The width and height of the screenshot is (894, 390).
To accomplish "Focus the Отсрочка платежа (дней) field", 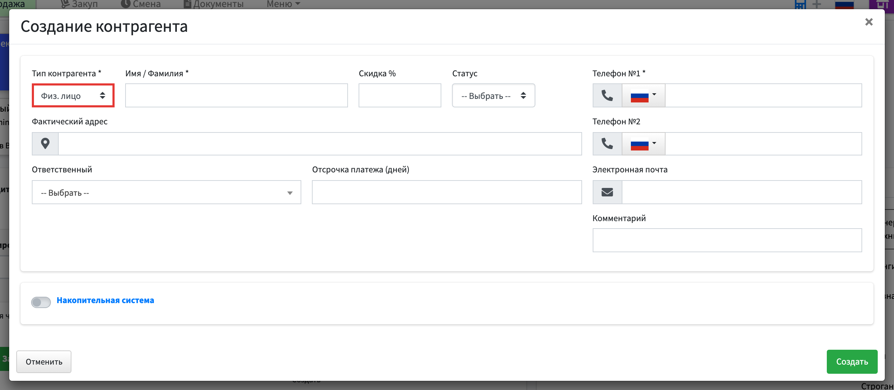I will tap(447, 192).
